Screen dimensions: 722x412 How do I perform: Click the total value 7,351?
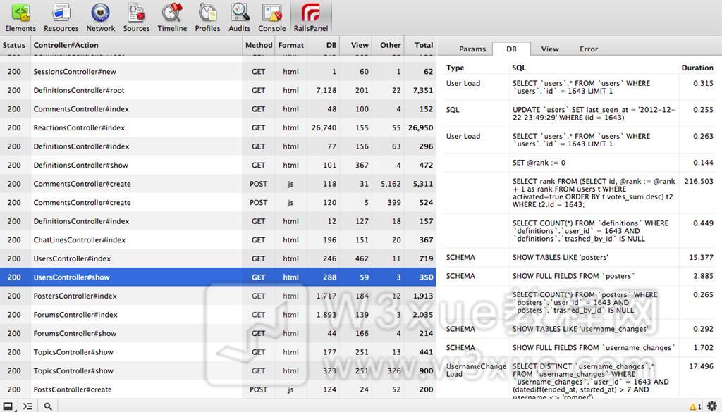[423, 91]
